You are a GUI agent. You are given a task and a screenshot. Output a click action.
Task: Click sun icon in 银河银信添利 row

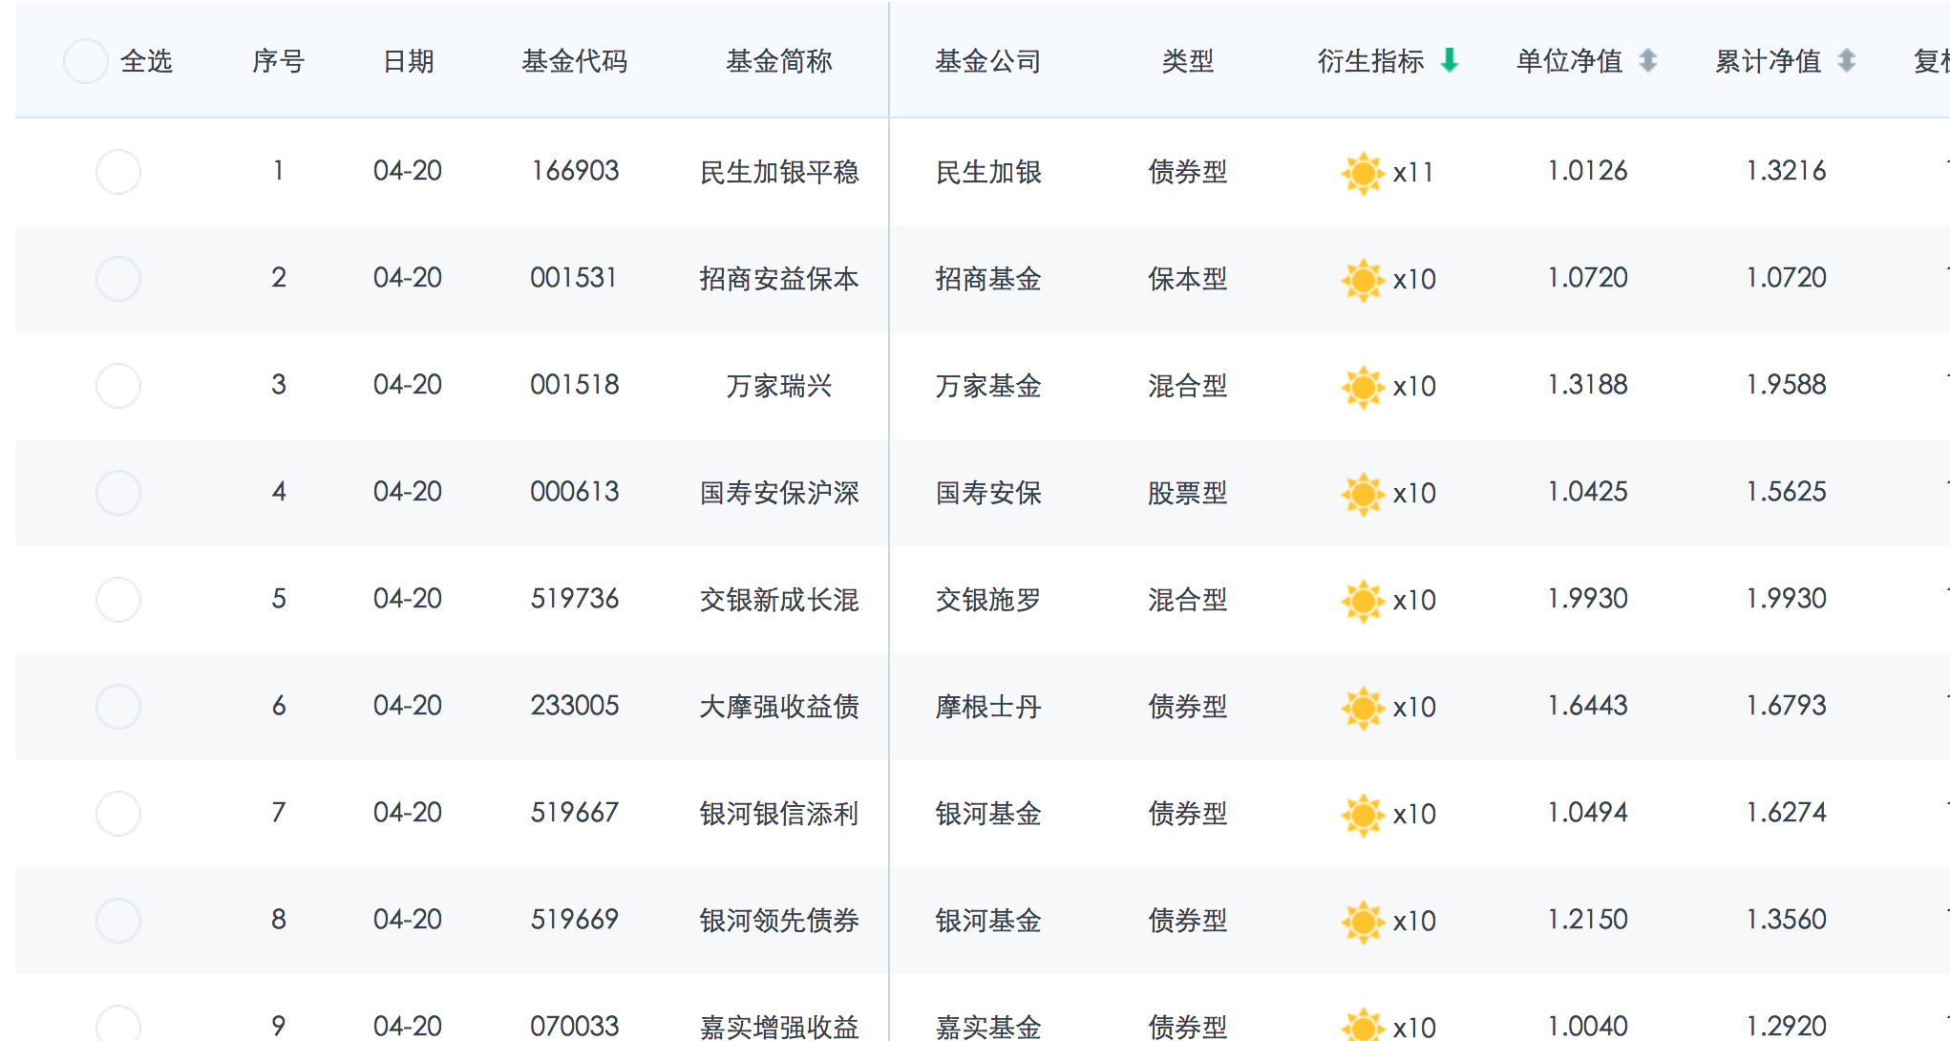1363,815
